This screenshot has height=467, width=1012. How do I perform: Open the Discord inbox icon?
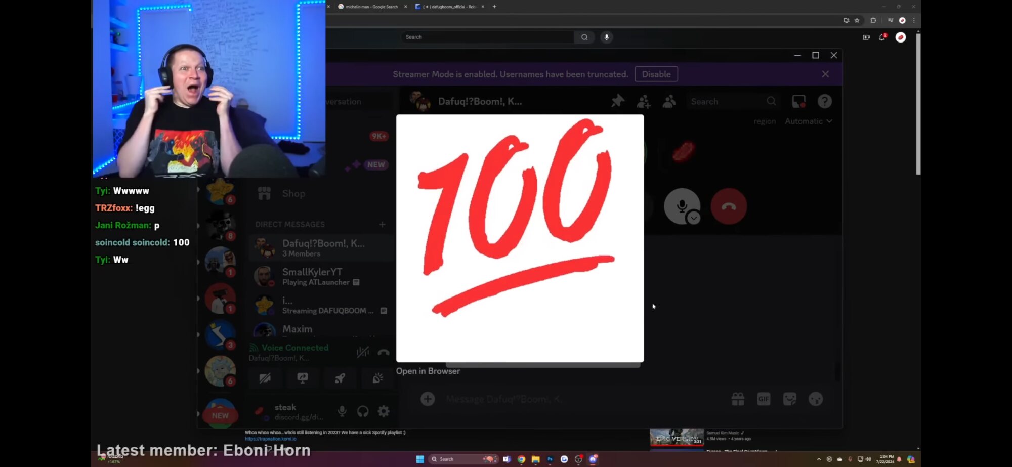point(798,102)
